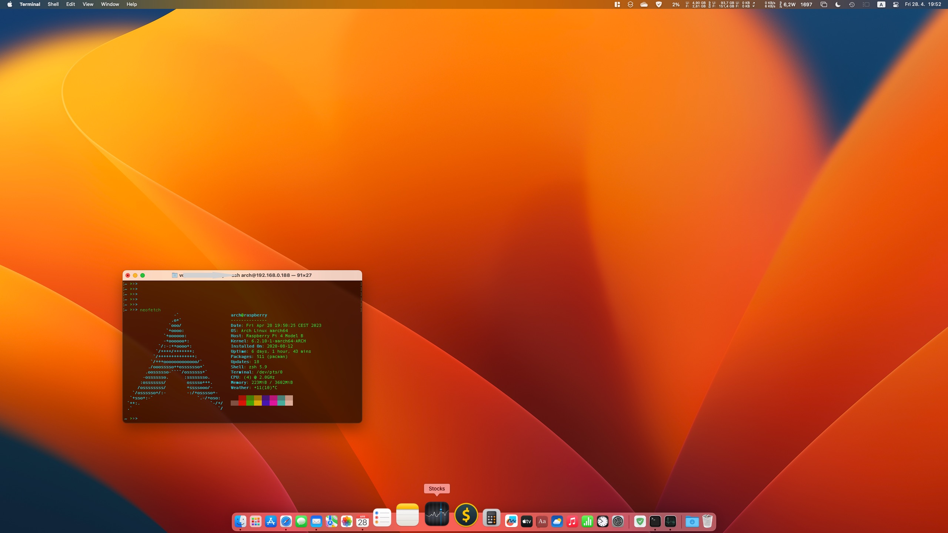The height and width of the screenshot is (533, 948).
Task: Open Photos app in the Dock
Action: (347, 522)
